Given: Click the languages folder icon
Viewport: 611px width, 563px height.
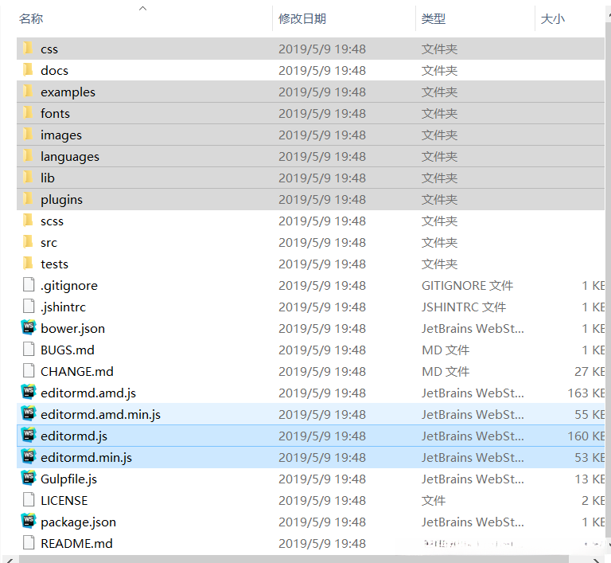Looking at the screenshot, I should tap(28, 155).
